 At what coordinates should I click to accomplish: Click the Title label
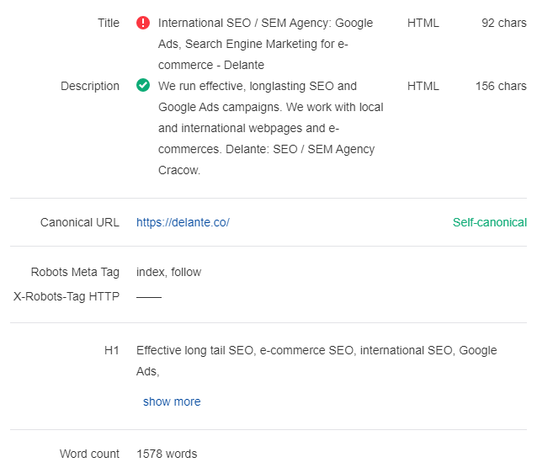109,23
